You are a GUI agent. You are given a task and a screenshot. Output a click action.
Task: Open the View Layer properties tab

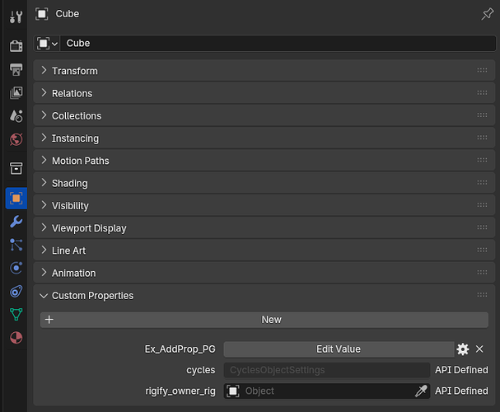pyautogui.click(x=16, y=92)
